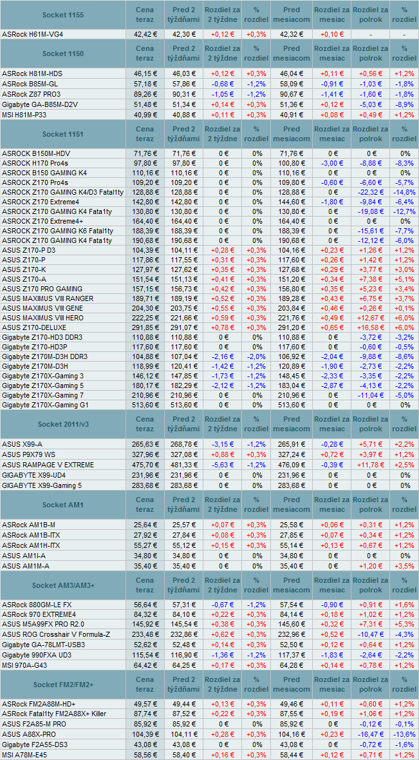Select the -22,32 € half-year difference
This screenshot has height=760, width=419.
(371, 193)
